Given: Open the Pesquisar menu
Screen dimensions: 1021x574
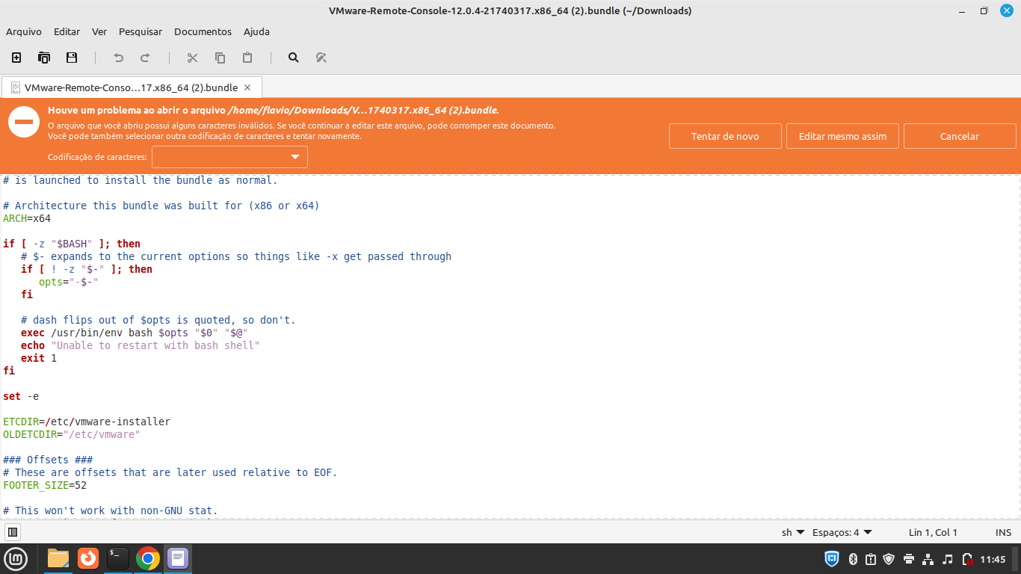Looking at the screenshot, I should click(141, 31).
